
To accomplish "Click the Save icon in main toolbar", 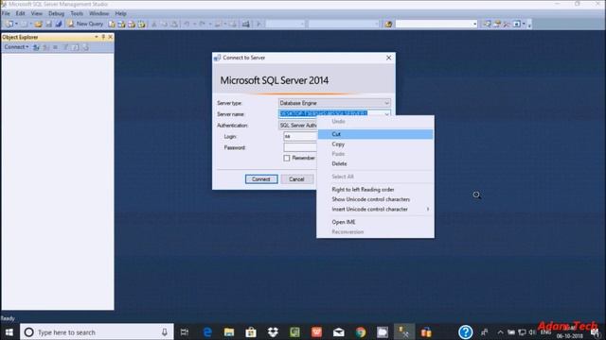I will point(48,24).
